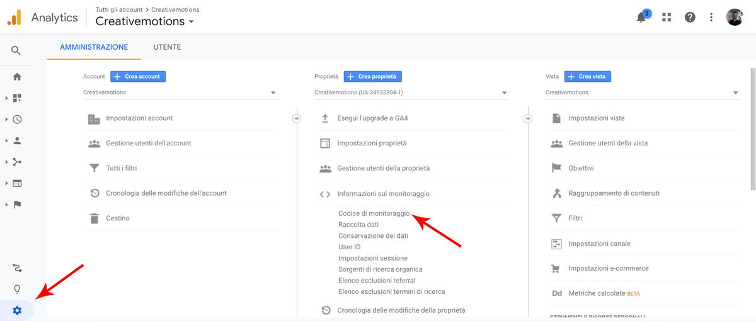Open Customization dashboards icon in sidebar

(x=17, y=98)
